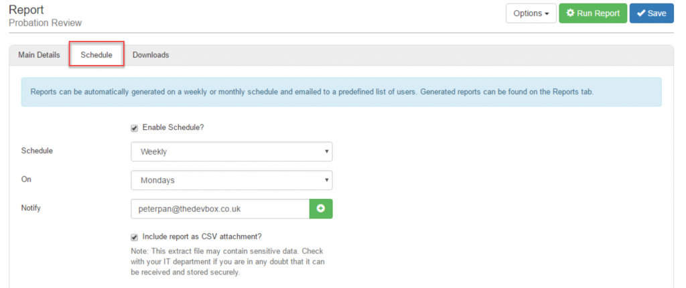The image size is (686, 288).
Task: Click the Notify field label
Action: [x=31, y=208]
